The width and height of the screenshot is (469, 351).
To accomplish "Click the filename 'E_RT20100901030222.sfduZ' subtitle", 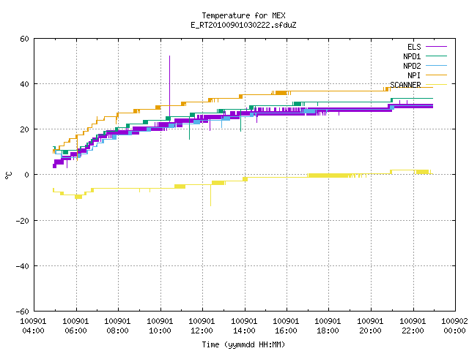I will pyautogui.click(x=243, y=25).
